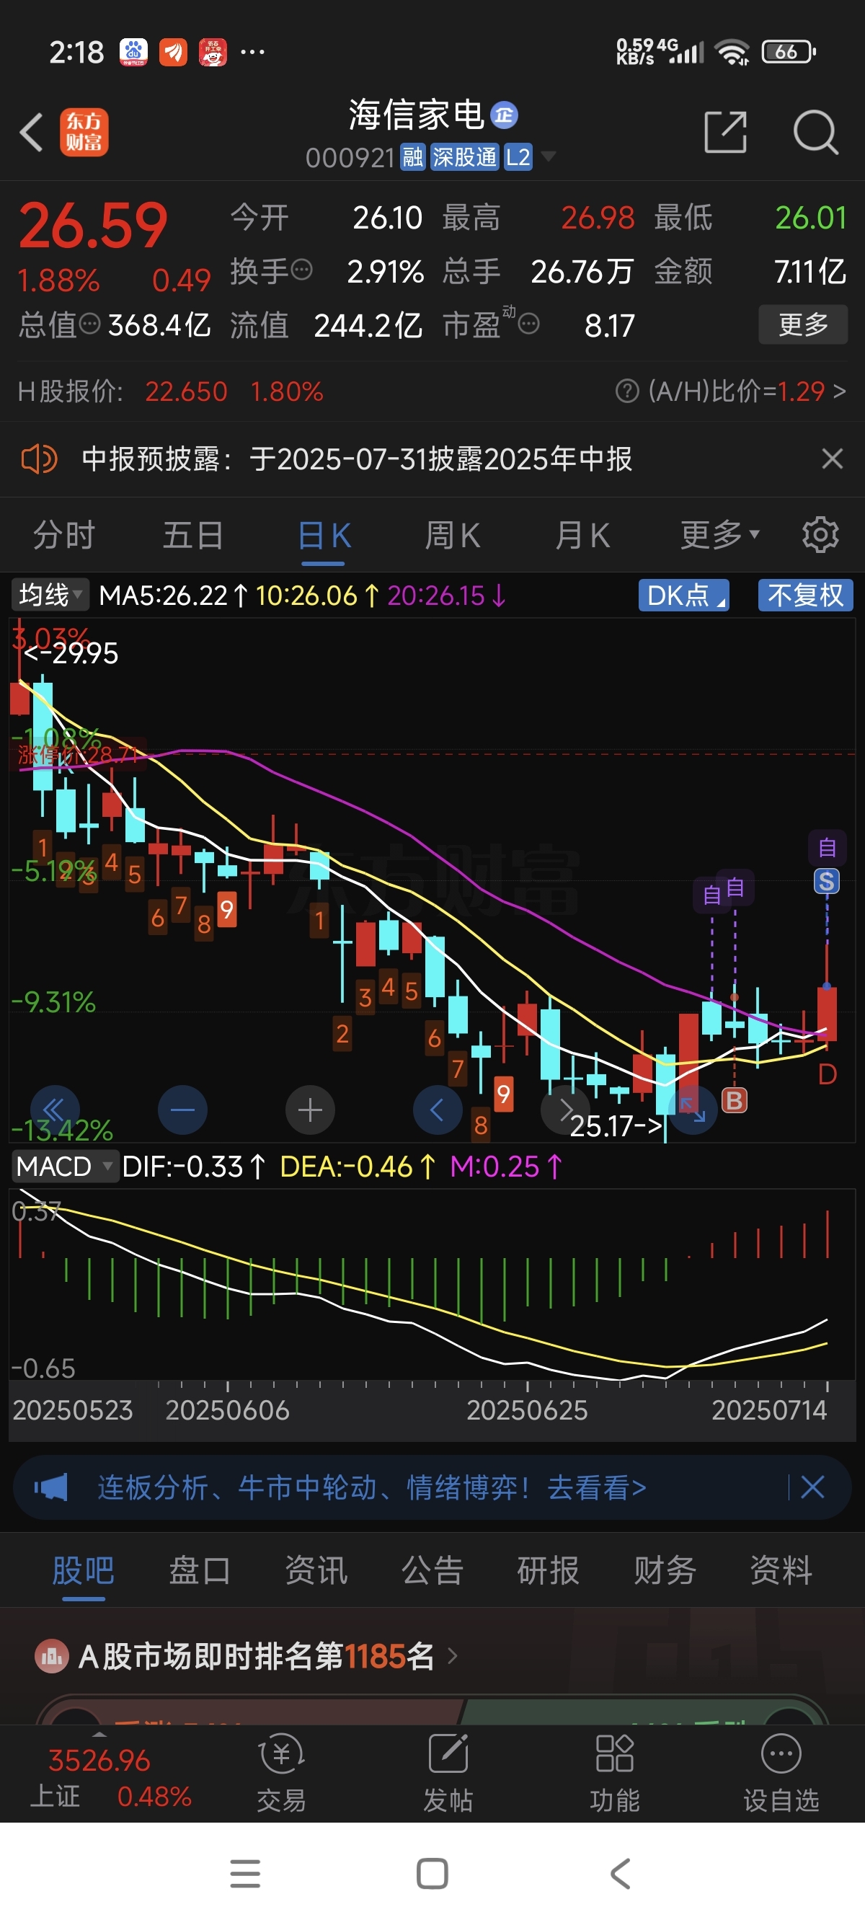Expand the stock code dropdown triangle
Viewport: 865px width, 1925px height.
(549, 156)
